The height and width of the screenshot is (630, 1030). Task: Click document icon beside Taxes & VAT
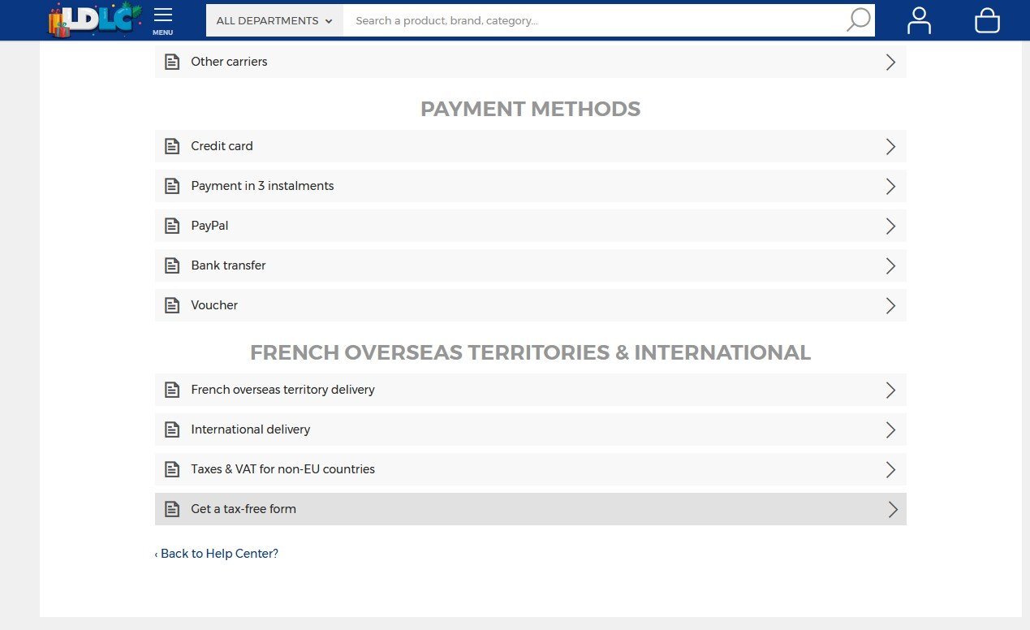172,469
